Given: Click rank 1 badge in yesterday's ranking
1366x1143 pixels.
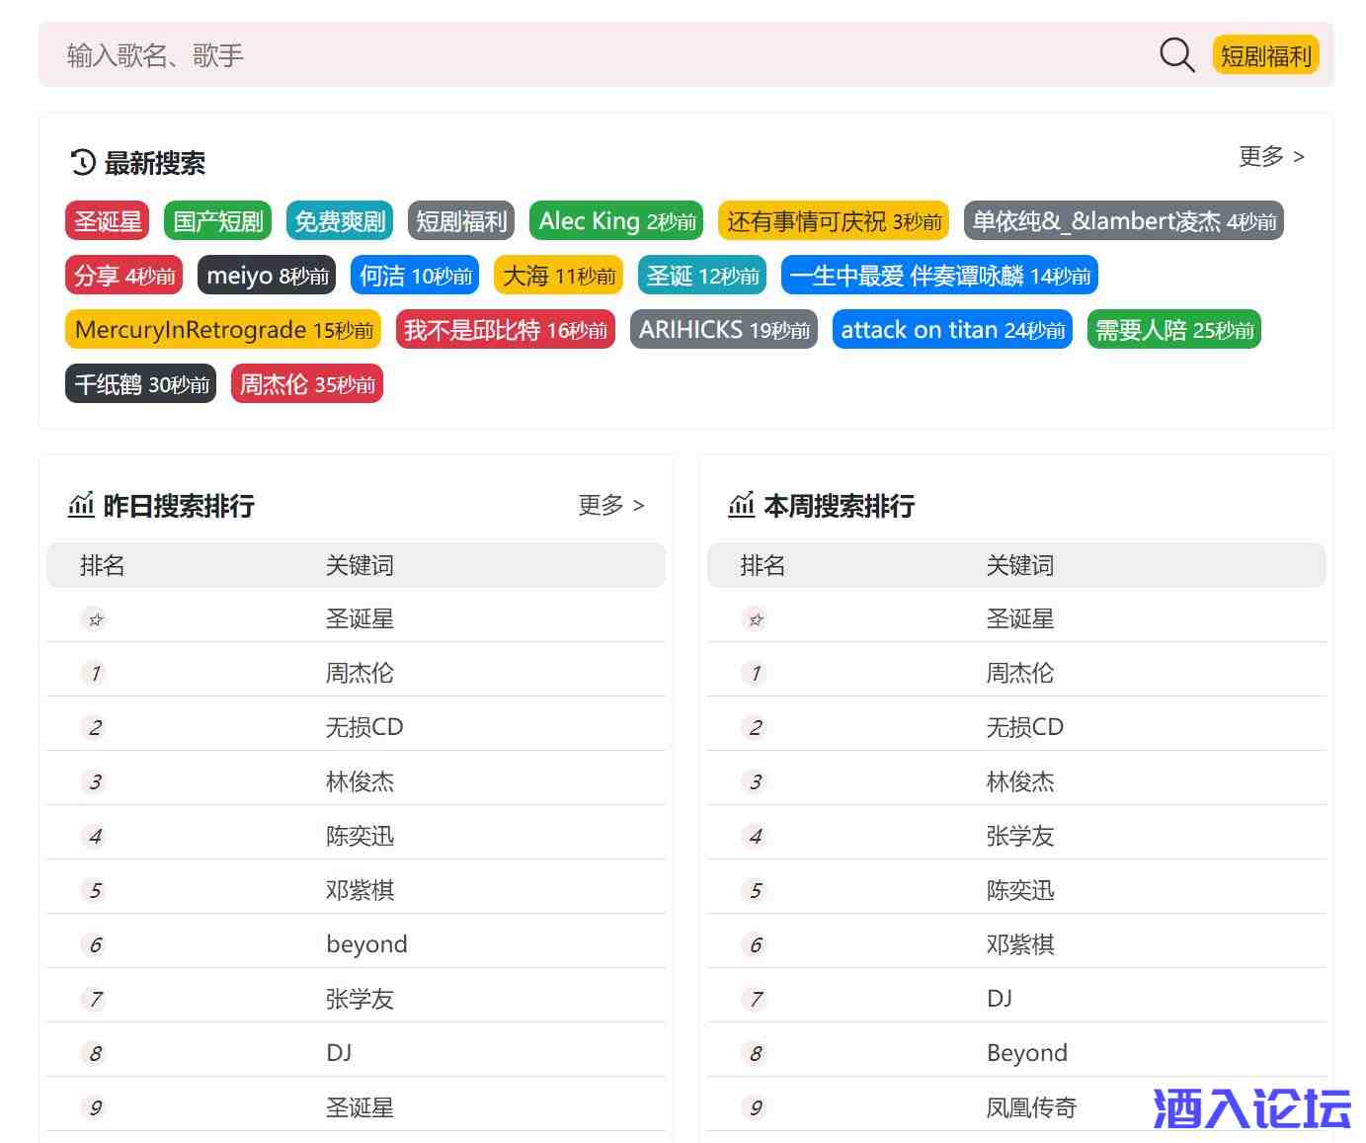Looking at the screenshot, I should (95, 674).
